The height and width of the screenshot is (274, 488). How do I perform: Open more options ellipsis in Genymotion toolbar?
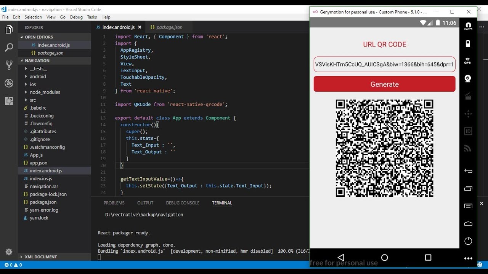468,258
